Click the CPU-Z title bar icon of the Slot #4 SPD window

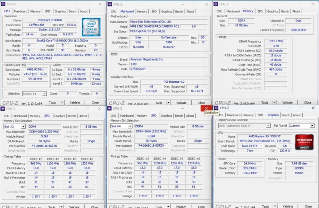(109, 108)
